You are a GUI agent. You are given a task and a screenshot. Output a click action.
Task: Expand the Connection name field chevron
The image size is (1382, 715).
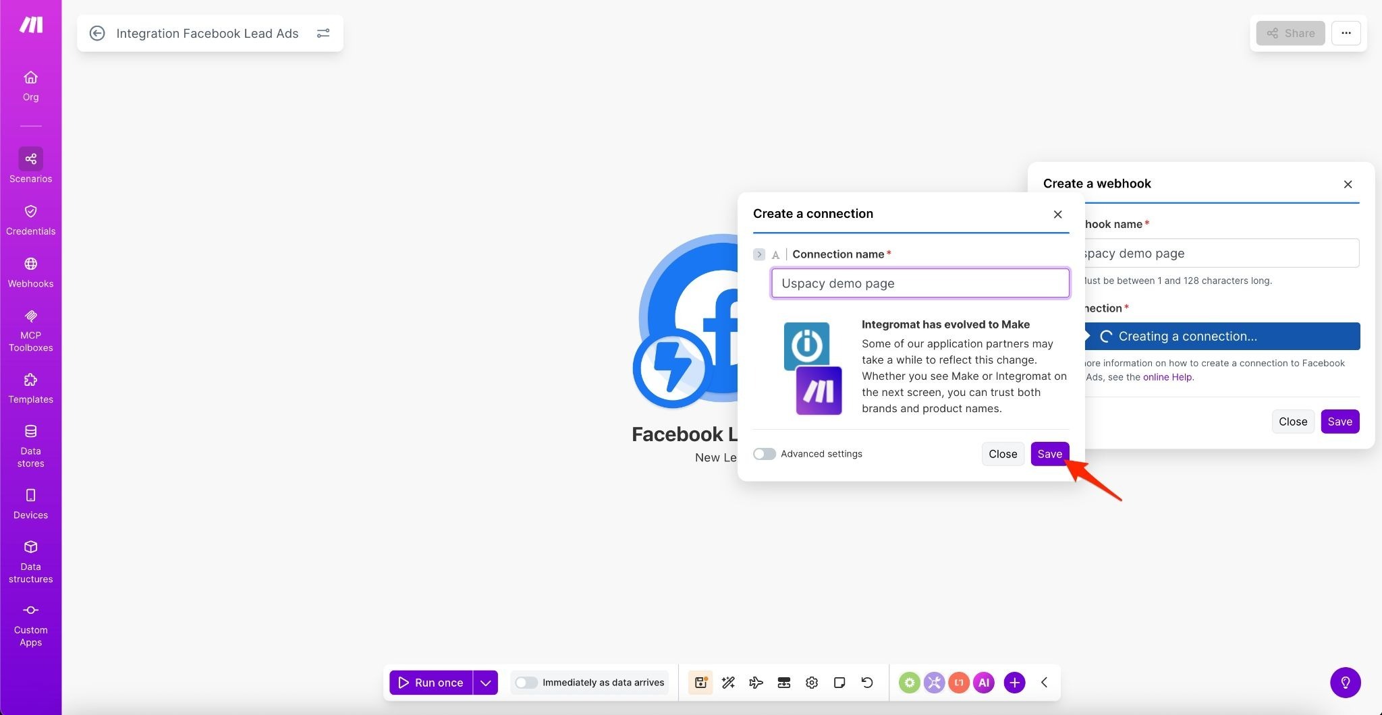click(759, 254)
